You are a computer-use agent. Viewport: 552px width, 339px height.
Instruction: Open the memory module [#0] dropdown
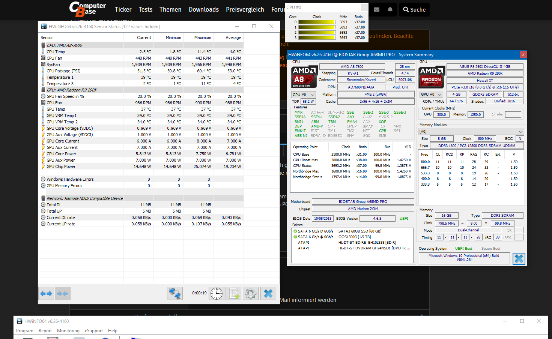[471, 132]
